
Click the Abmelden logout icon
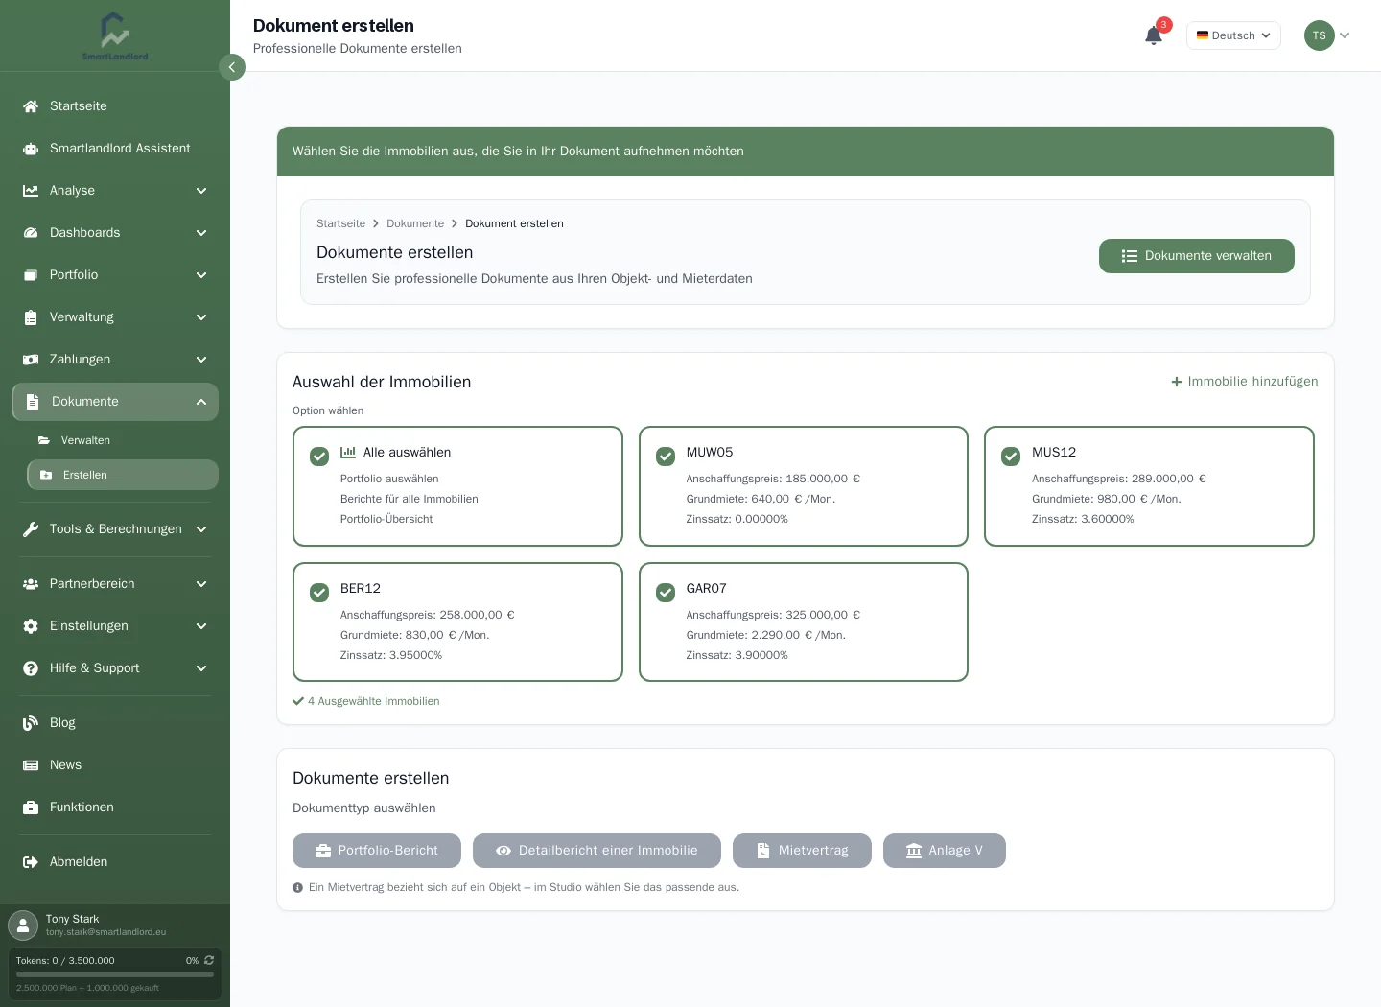31,862
